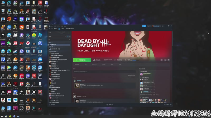
Task: Open the downloads manager at Steam bottom bar
Action: pos(110,105)
